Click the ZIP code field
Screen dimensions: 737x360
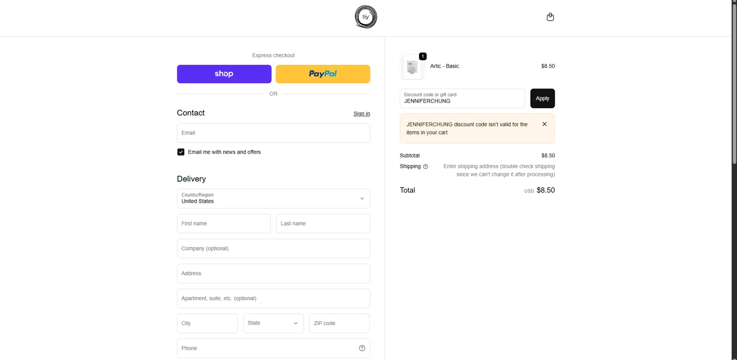coord(339,323)
